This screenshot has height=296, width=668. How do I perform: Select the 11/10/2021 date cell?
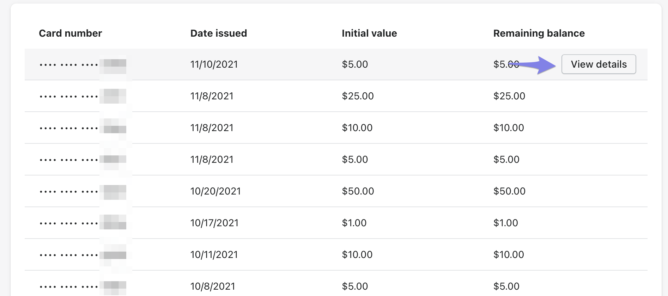pos(214,64)
